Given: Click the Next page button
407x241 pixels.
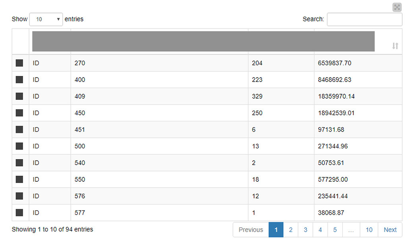Looking at the screenshot, I should coord(390,230).
